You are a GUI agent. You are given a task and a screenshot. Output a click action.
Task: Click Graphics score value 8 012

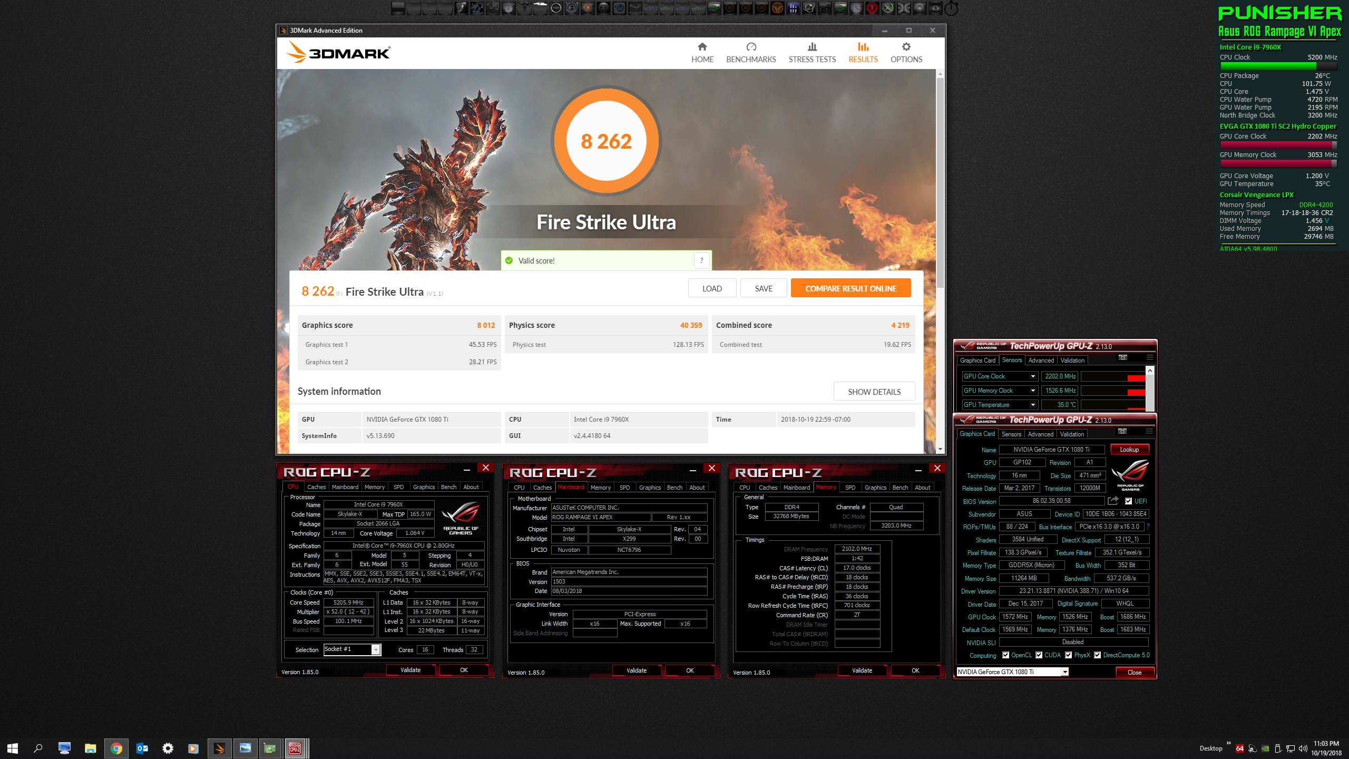[486, 325]
